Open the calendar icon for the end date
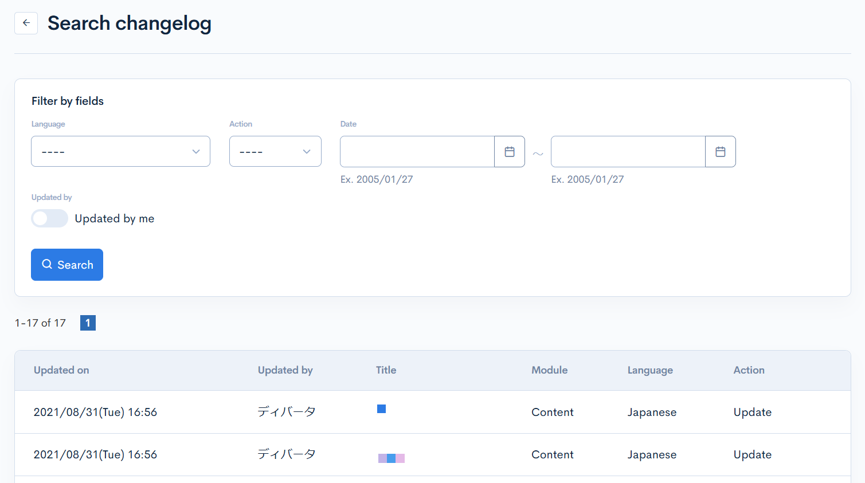Image resolution: width=865 pixels, height=483 pixels. (720, 151)
